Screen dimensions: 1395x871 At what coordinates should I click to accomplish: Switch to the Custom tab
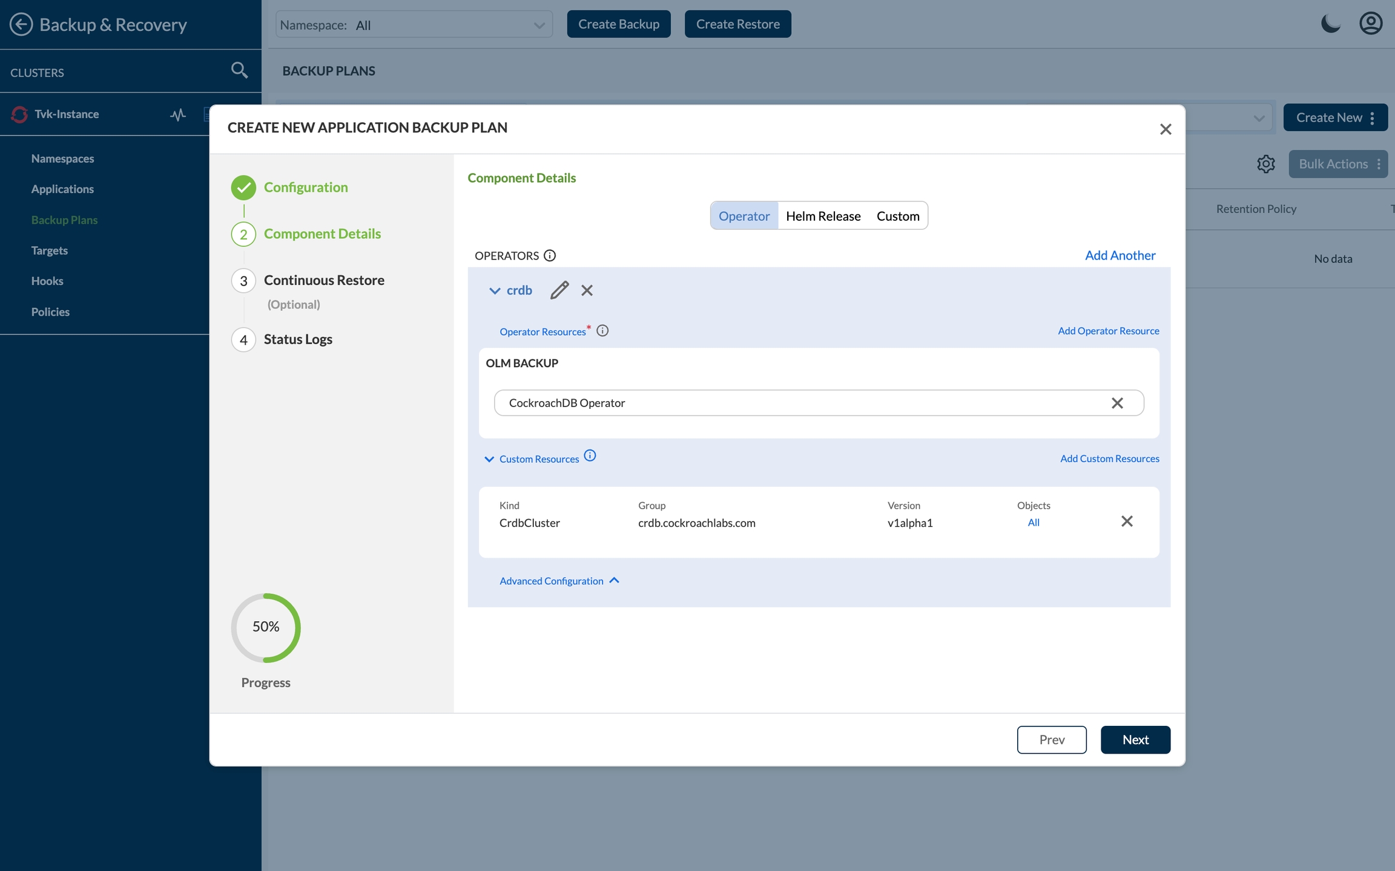(897, 216)
